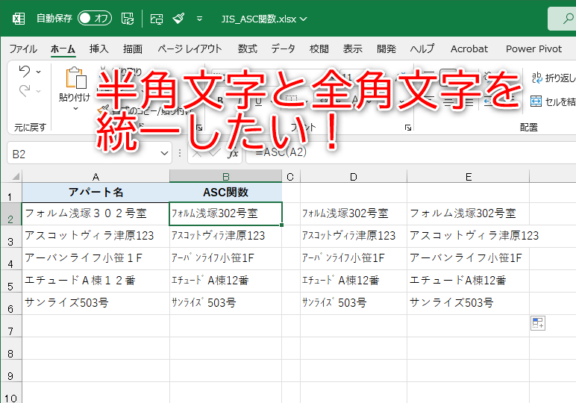576x403 pixels.
Task: Click the undo arrow icon
Action: tap(25, 71)
